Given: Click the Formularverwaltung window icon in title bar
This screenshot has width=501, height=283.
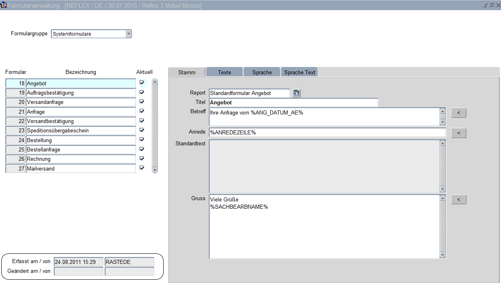Looking at the screenshot, I should (x=4, y=5).
